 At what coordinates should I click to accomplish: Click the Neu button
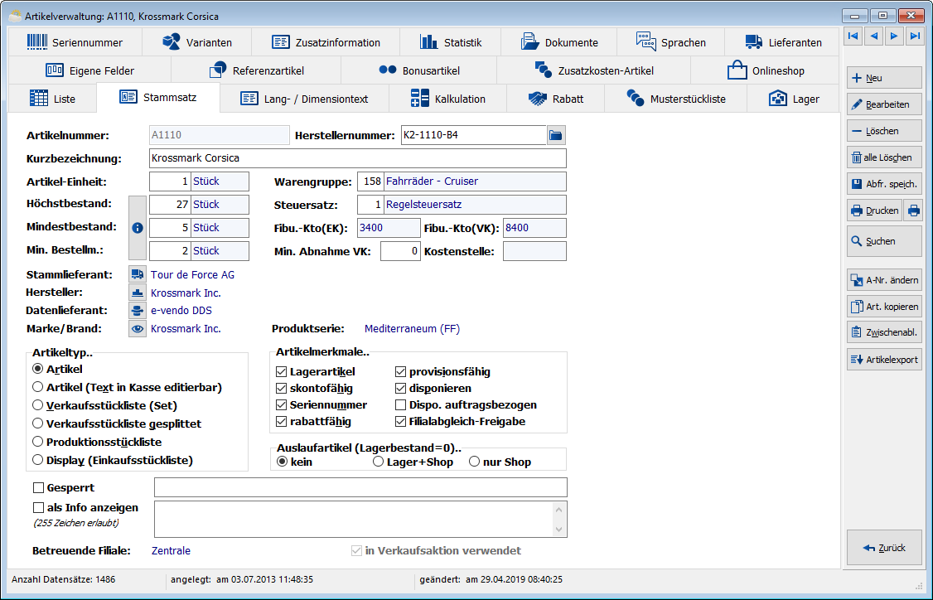coord(884,78)
